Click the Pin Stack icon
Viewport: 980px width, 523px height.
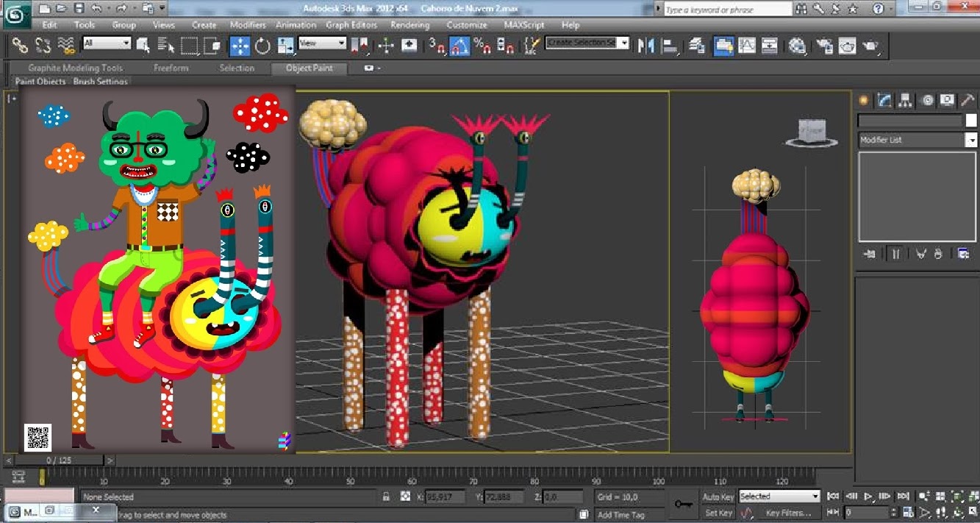coord(870,254)
